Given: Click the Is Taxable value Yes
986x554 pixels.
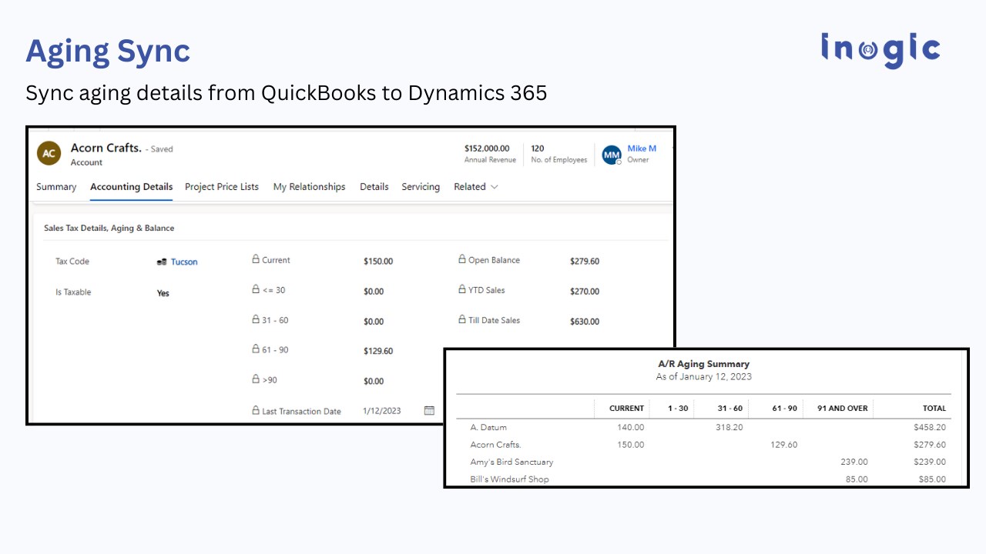Looking at the screenshot, I should [163, 293].
